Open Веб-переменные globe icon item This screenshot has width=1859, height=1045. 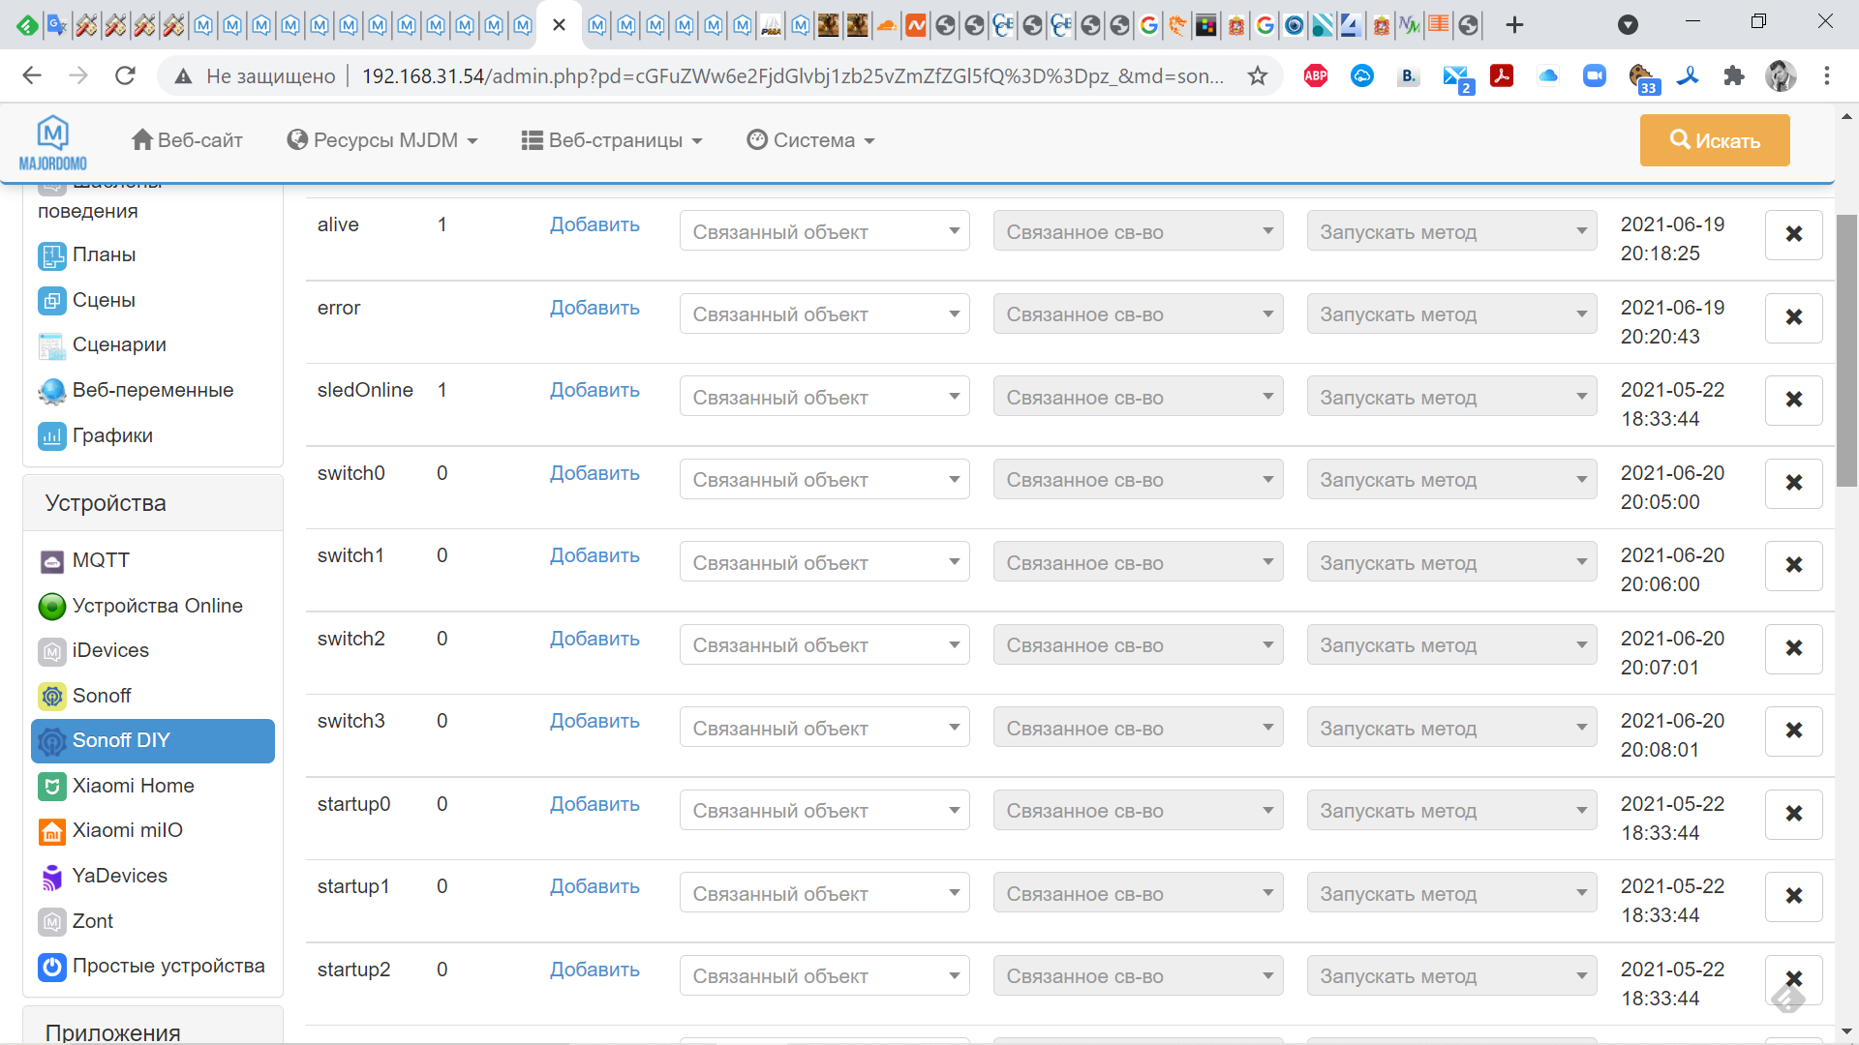pos(52,391)
